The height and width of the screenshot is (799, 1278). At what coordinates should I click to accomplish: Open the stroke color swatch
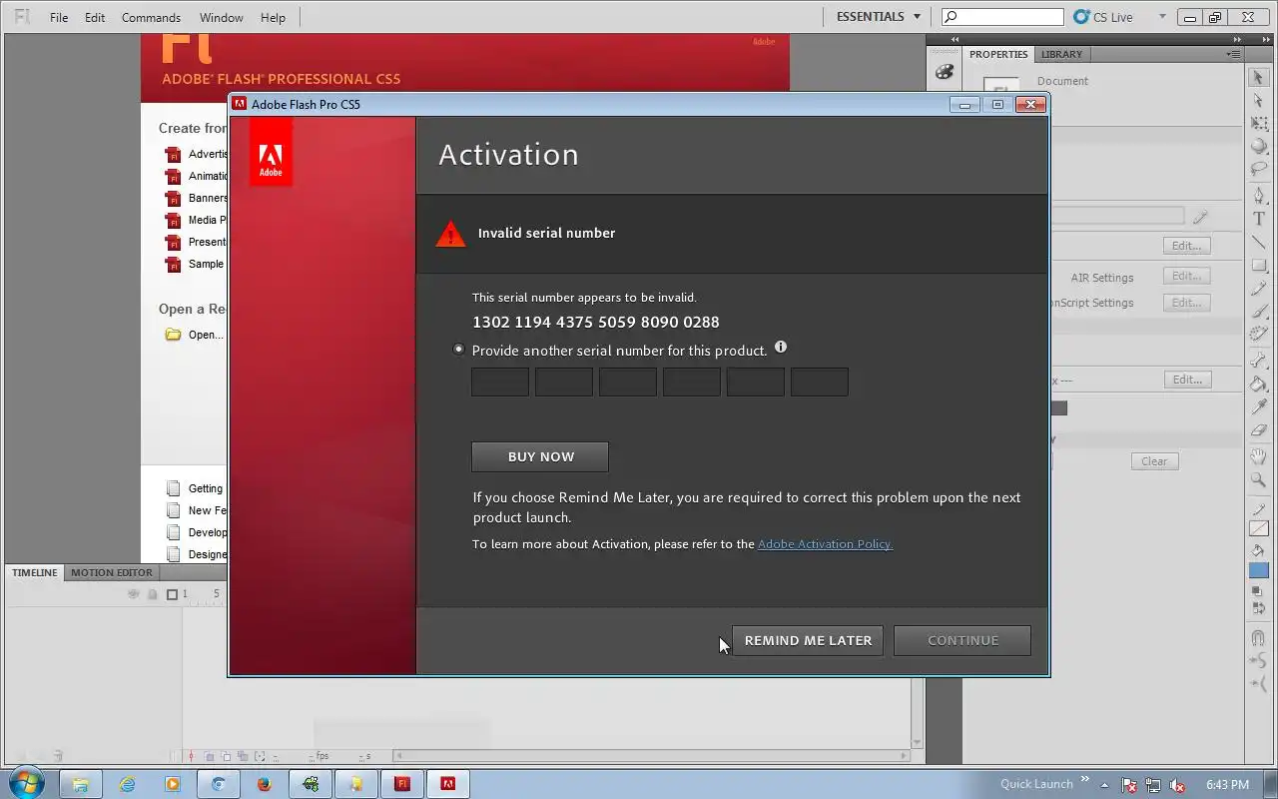pyautogui.click(x=1258, y=528)
